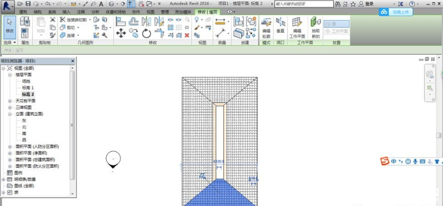This screenshot has width=443, height=206.
Task: Toggle thin lines icon in quick access toolbar
Action: (x=131, y=4)
